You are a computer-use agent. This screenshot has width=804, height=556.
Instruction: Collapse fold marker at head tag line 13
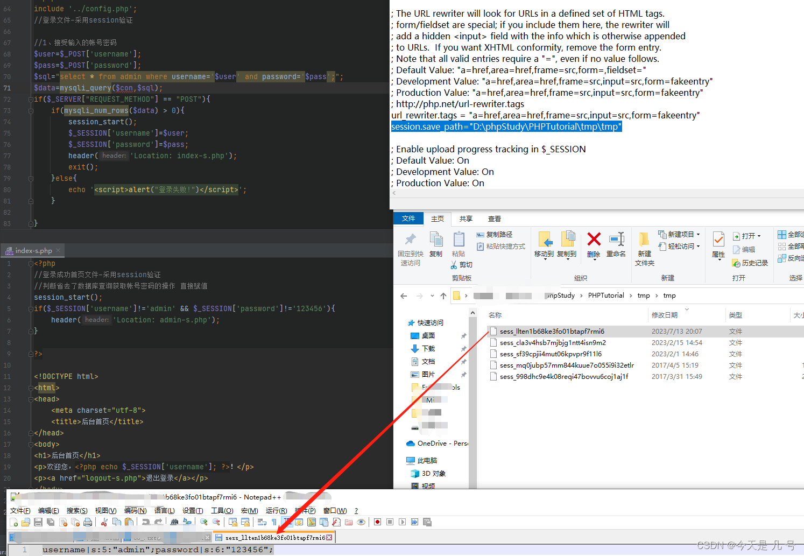click(x=31, y=399)
